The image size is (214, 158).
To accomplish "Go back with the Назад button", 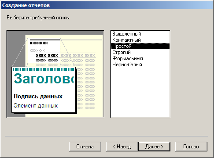I will 122,147.
